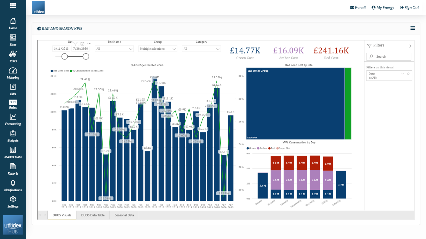Click the Sign Out link
Screen dimensions: 426x239
409,8
